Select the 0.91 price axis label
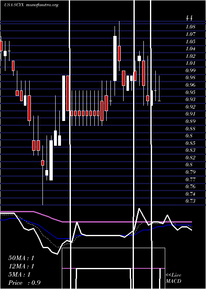This screenshot has width=206, height=289. tap(190, 114)
